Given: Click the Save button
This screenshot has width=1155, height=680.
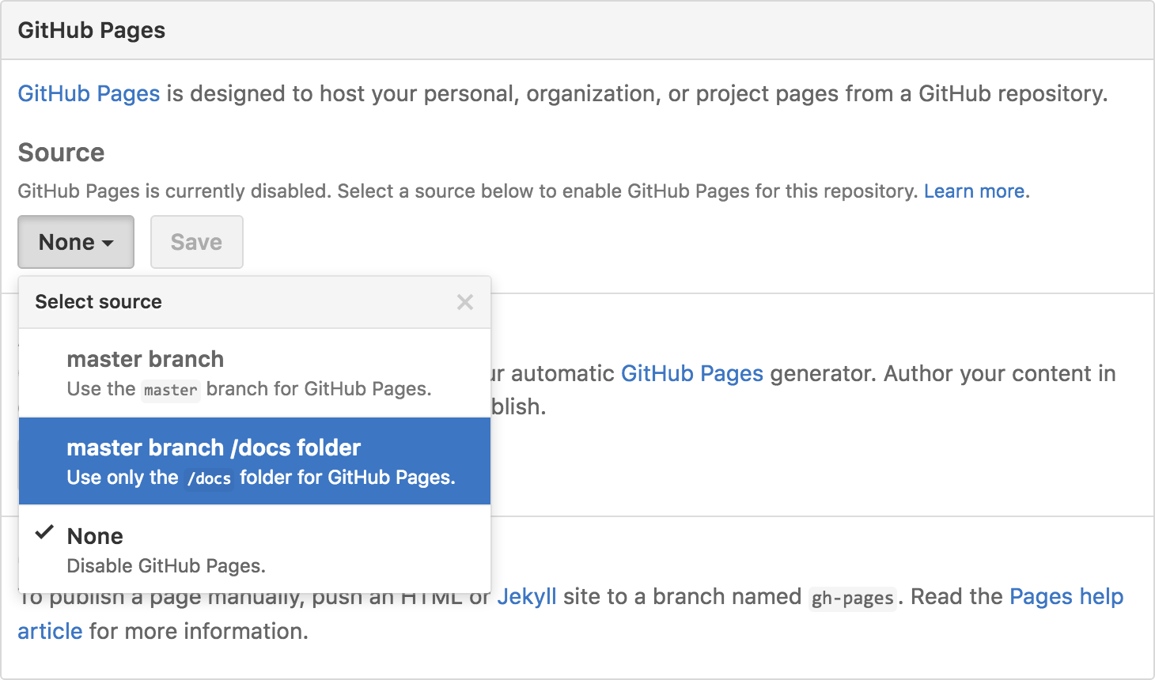Looking at the screenshot, I should click(196, 242).
